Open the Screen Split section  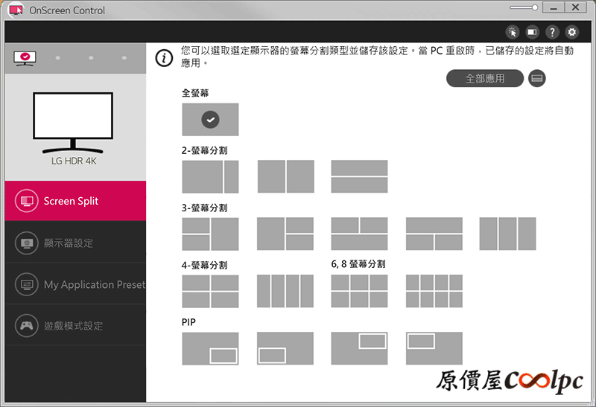coord(75,201)
